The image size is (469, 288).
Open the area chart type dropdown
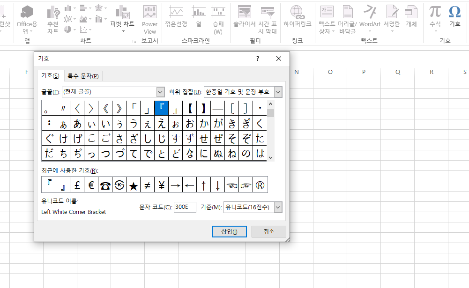point(86,19)
